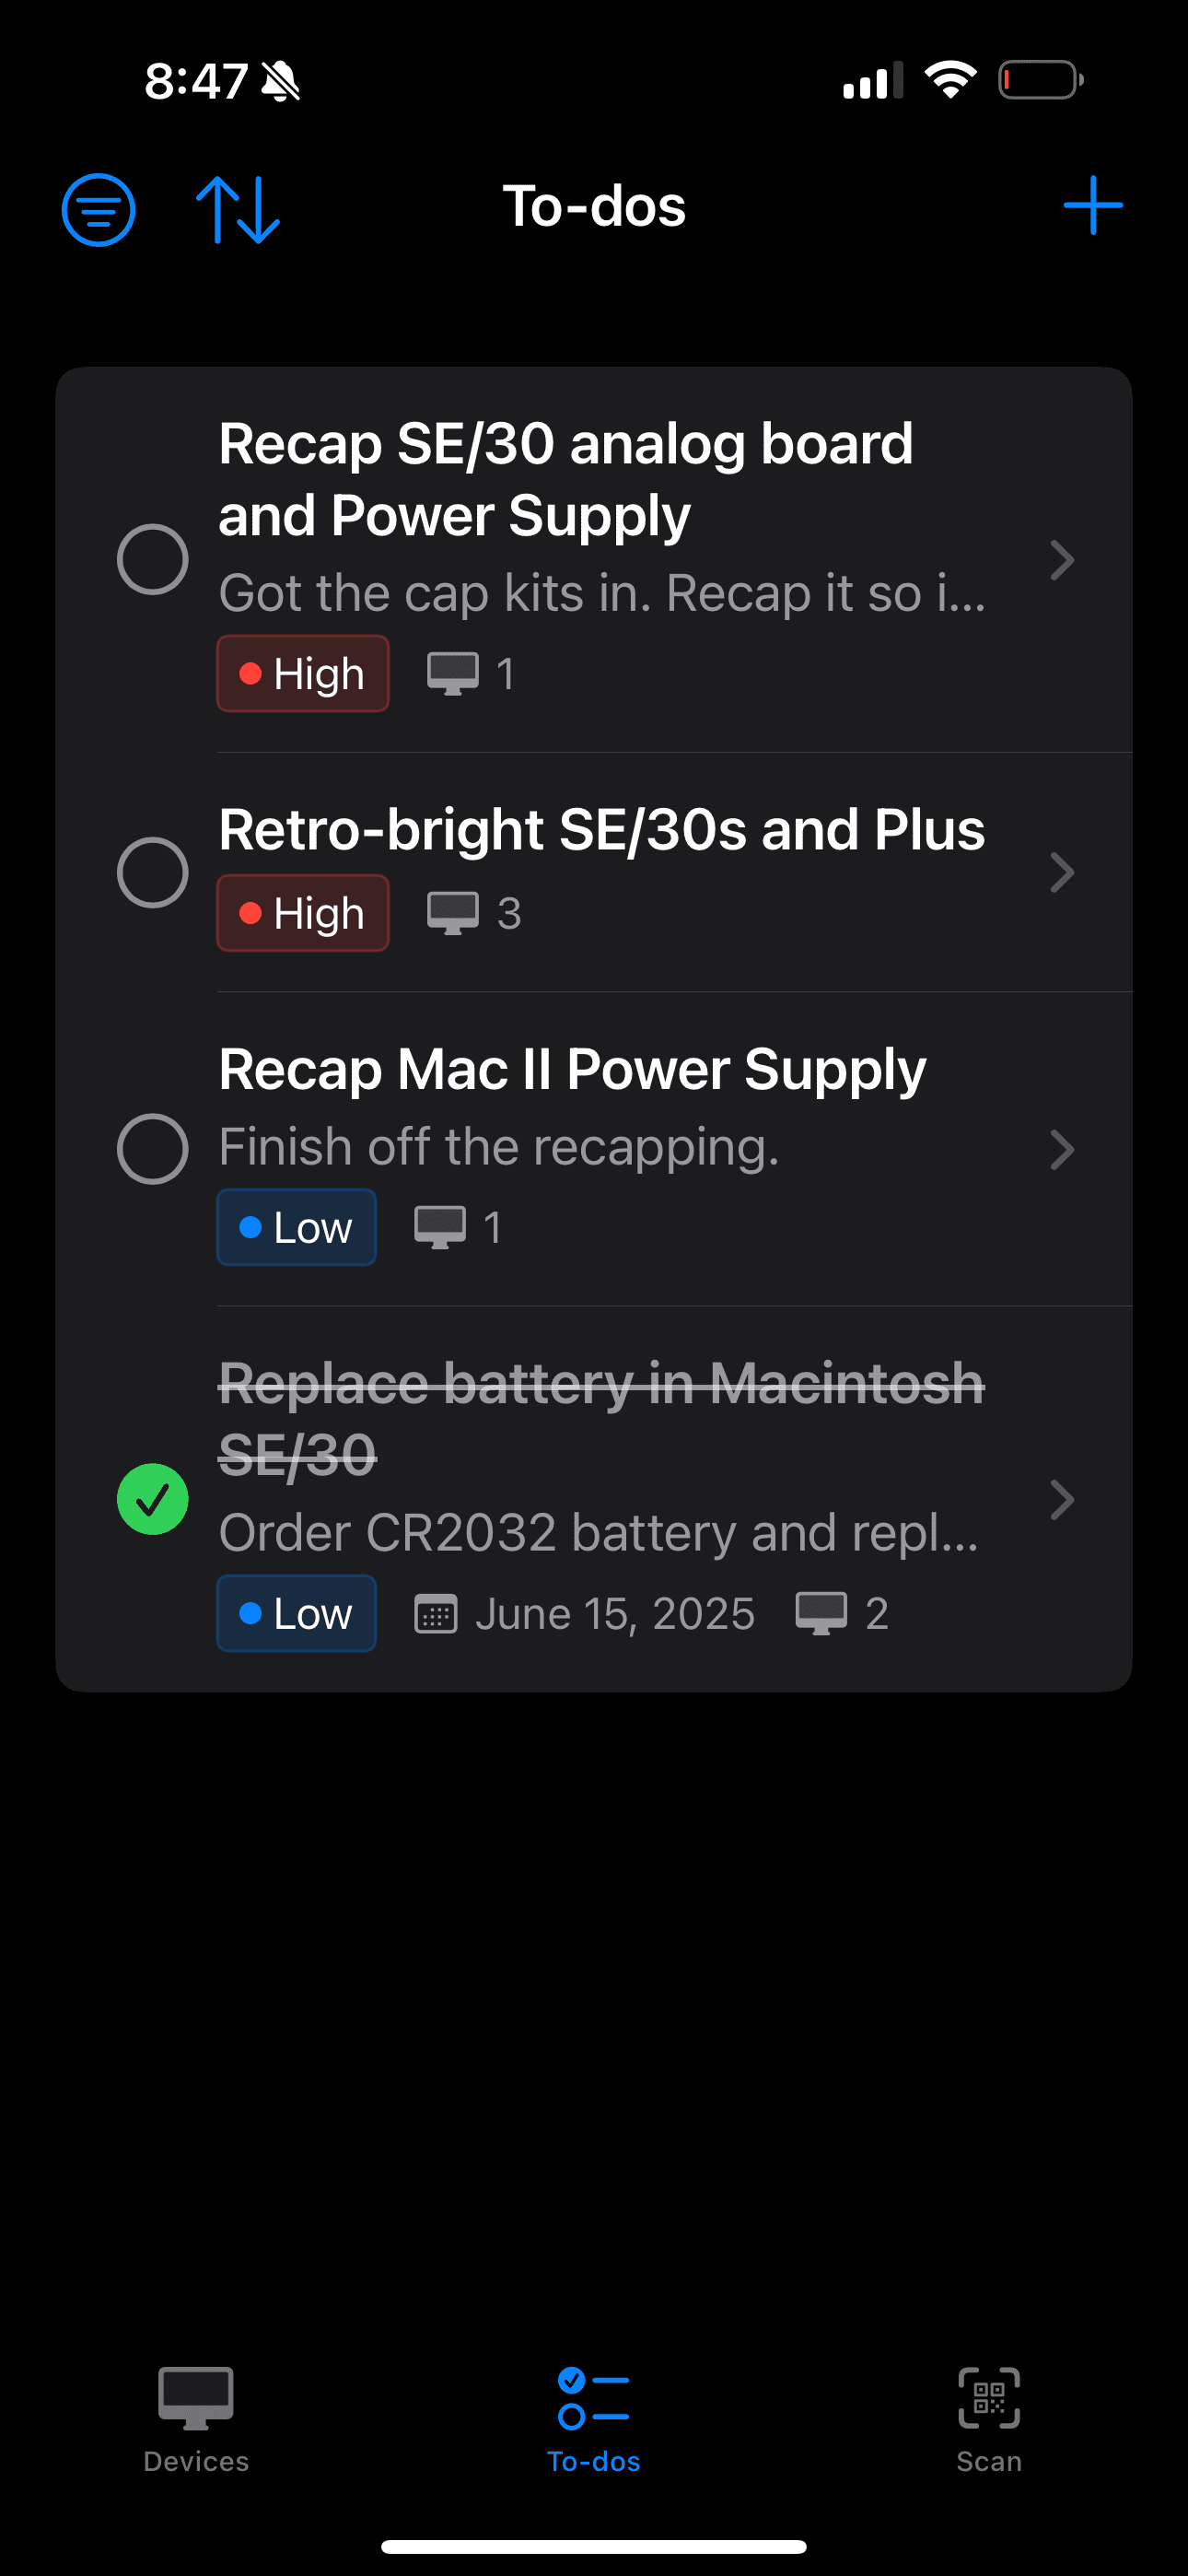1188x2576 pixels.
Task: Uncheck the completed Replace battery task
Action: (x=153, y=1499)
